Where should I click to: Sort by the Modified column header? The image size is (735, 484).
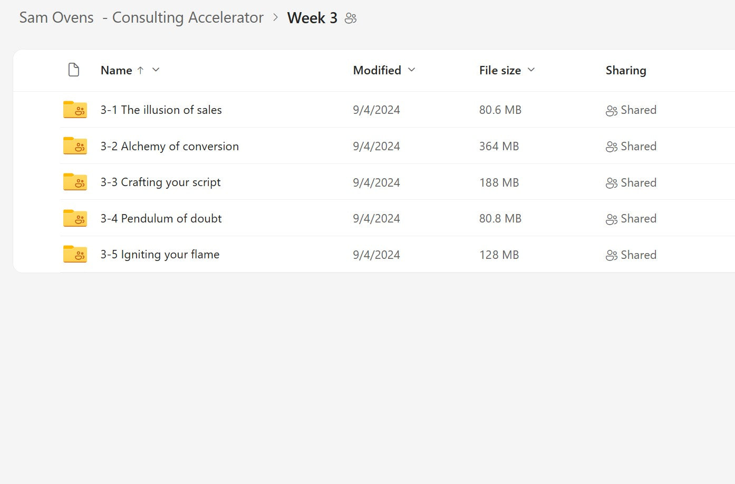377,70
